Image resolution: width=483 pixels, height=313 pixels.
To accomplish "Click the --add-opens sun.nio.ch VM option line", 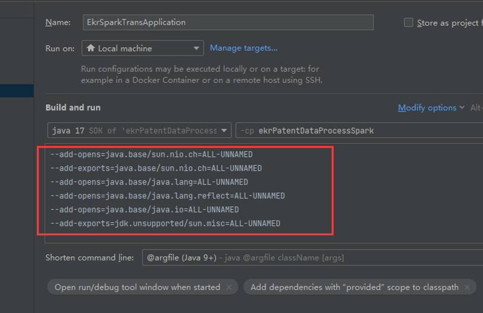I will tap(152, 154).
